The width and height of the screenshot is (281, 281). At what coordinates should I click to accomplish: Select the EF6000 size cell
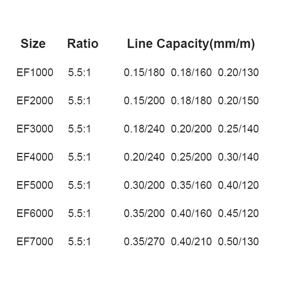click(x=35, y=213)
